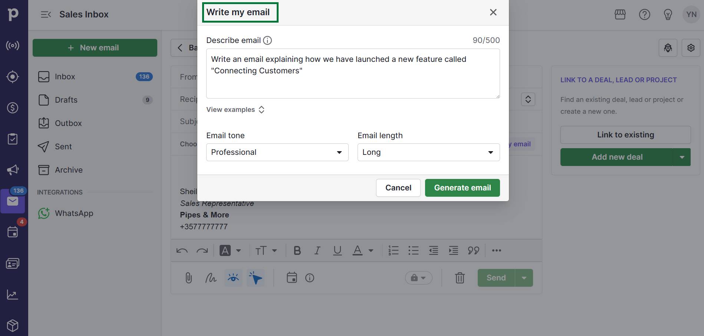The image size is (704, 336).
Task: Open Email length Long dropdown
Action: point(429,152)
